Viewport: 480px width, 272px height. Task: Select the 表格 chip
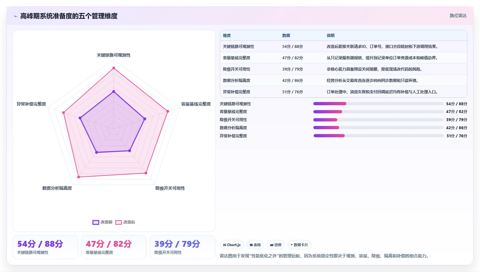[255, 245]
